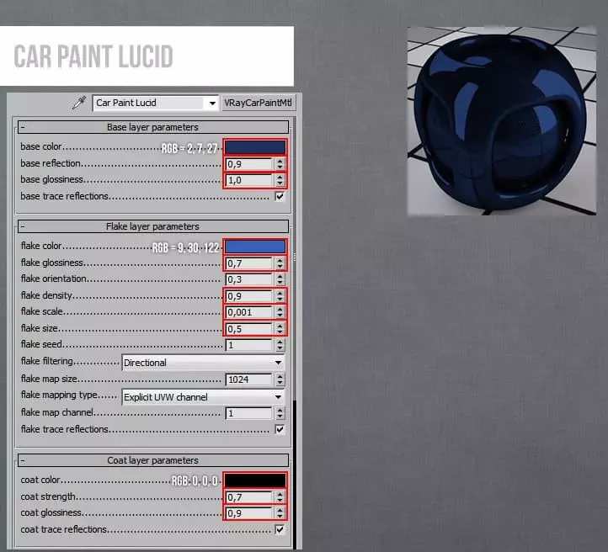608x552 pixels.
Task: Pick material with the eyedropper icon
Action: (79, 103)
